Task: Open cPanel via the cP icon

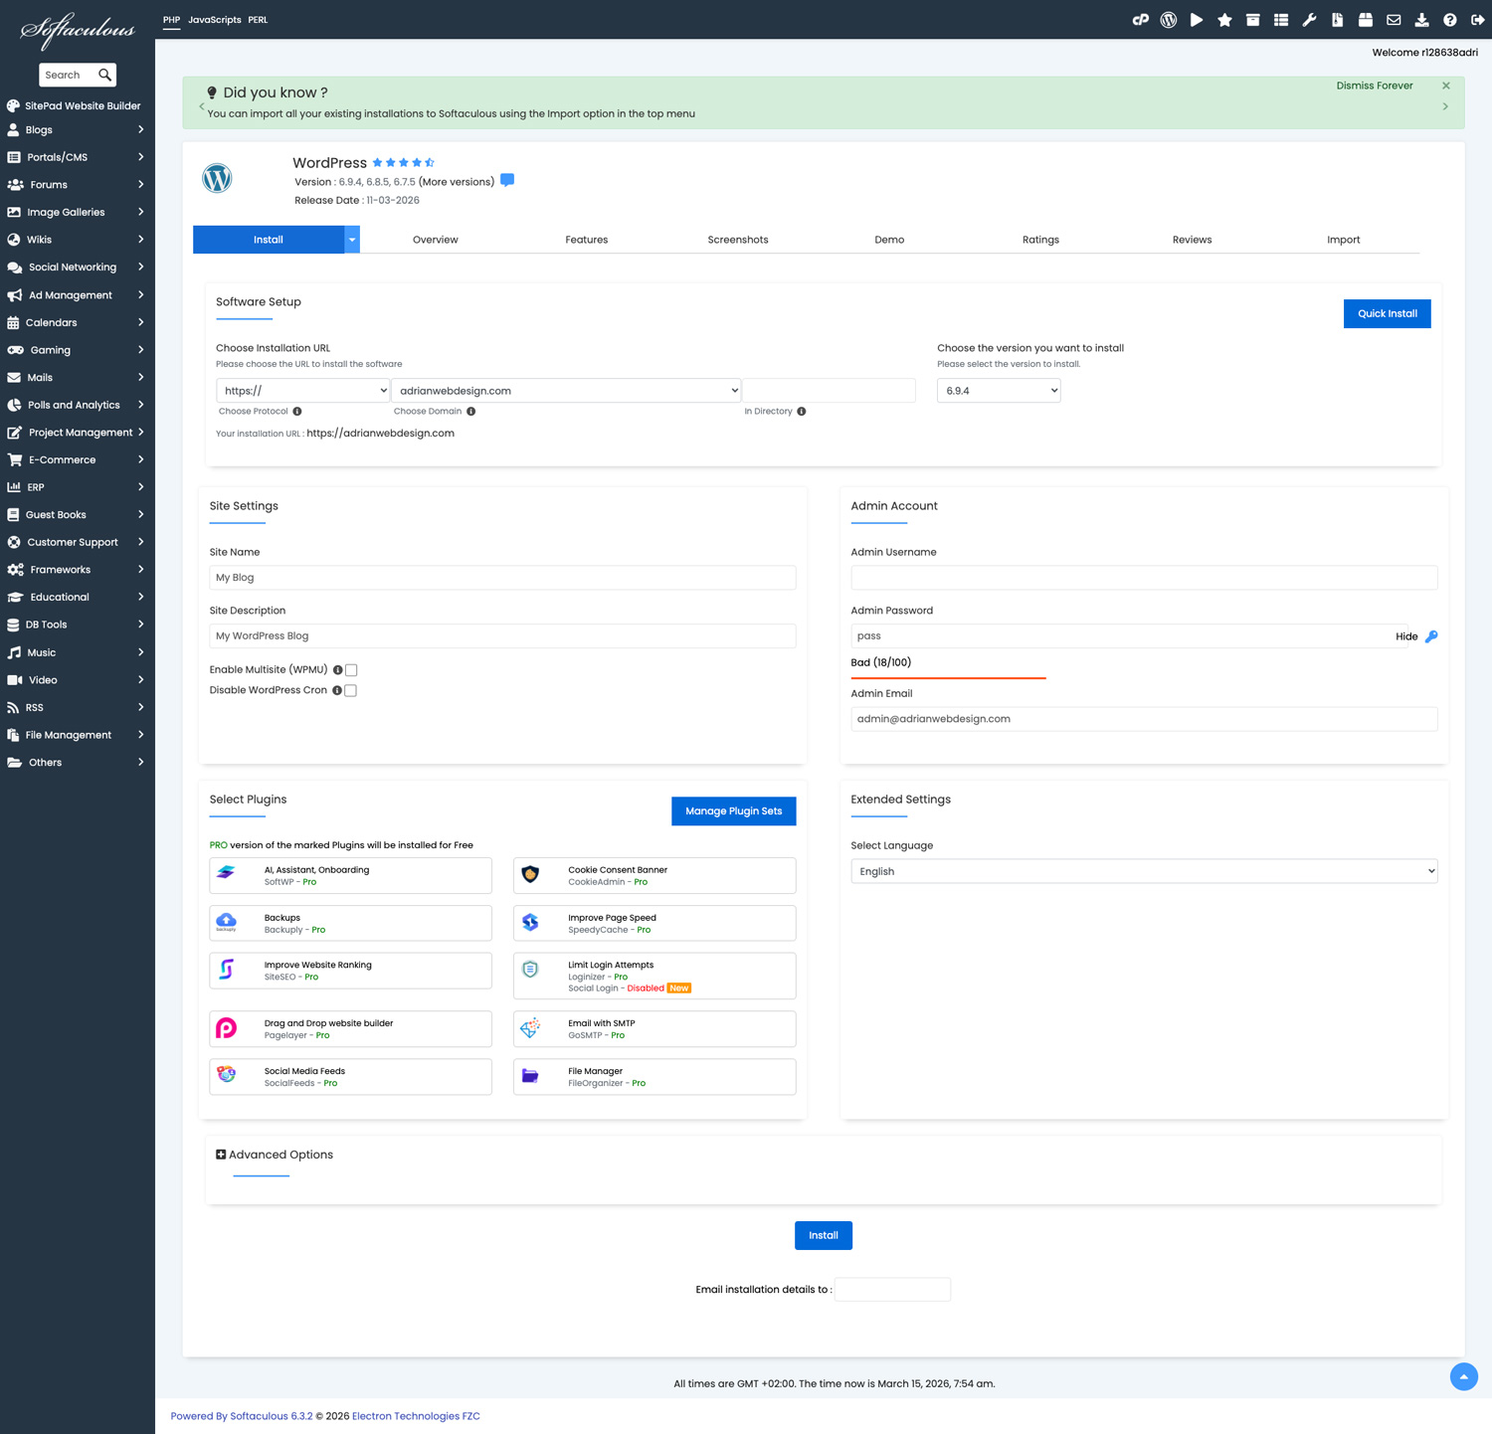Action: [1140, 20]
